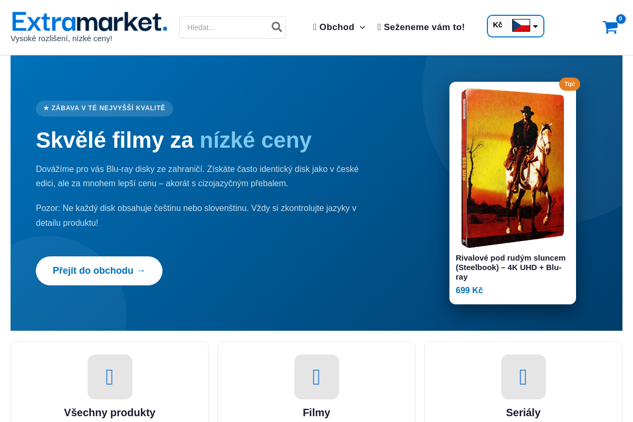Click the Czech flag icon
The image size is (633, 422).
[521, 25]
